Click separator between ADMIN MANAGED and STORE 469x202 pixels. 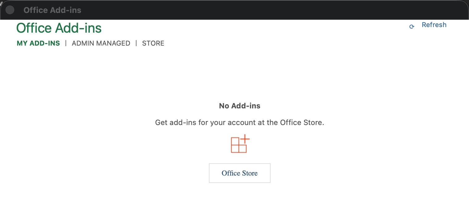[136, 43]
